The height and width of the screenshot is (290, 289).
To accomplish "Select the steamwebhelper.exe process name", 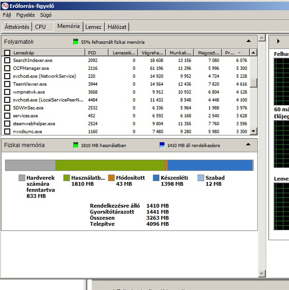I will pyautogui.click(x=34, y=123).
